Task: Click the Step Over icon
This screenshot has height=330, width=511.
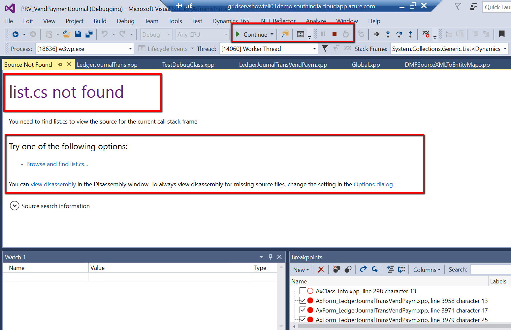Action: click(399, 34)
